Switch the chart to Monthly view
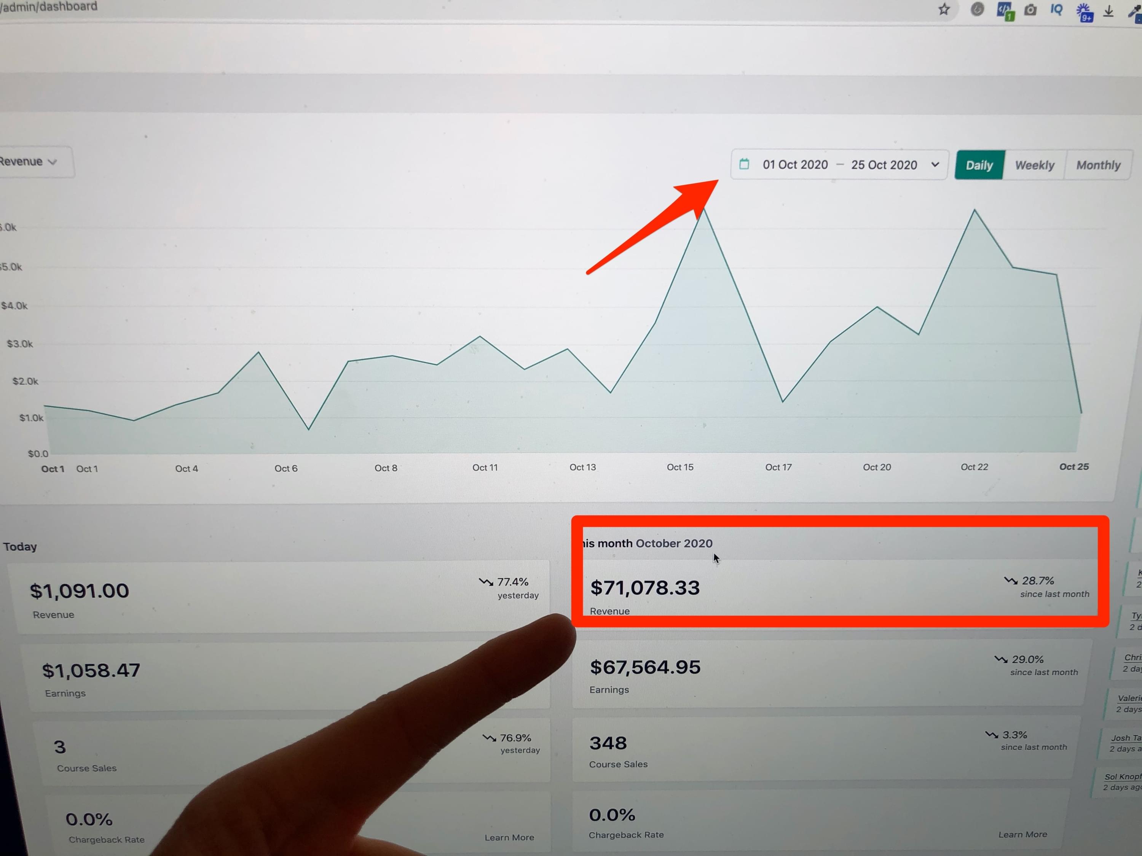 [x=1098, y=165]
